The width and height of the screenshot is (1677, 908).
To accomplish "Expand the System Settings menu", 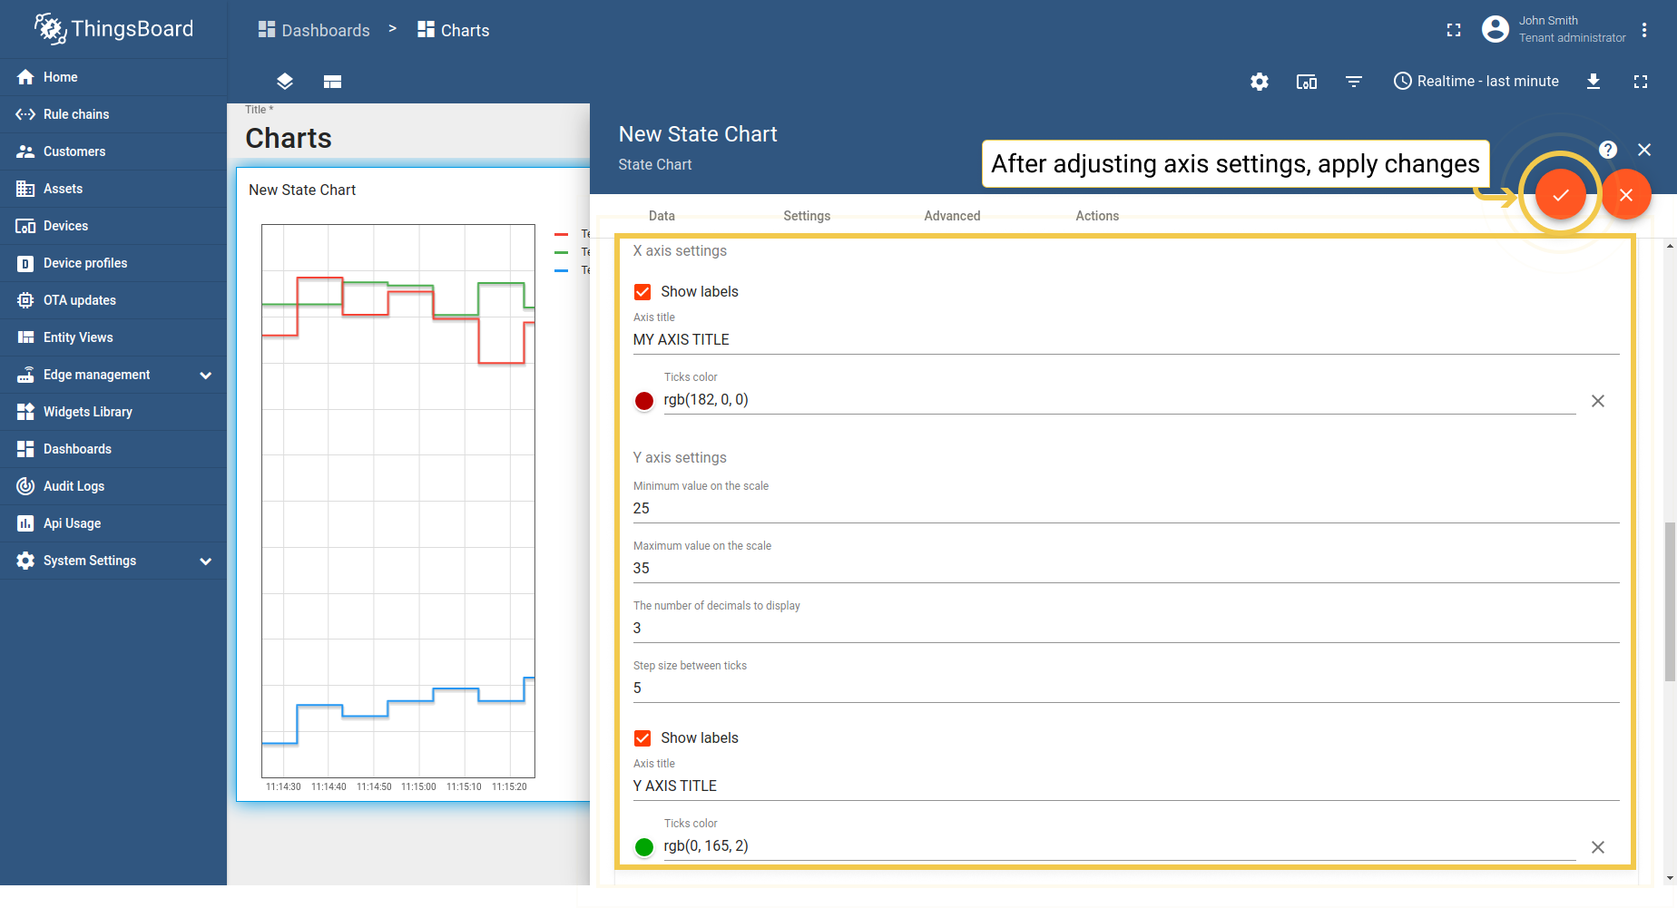I will tap(205, 561).
